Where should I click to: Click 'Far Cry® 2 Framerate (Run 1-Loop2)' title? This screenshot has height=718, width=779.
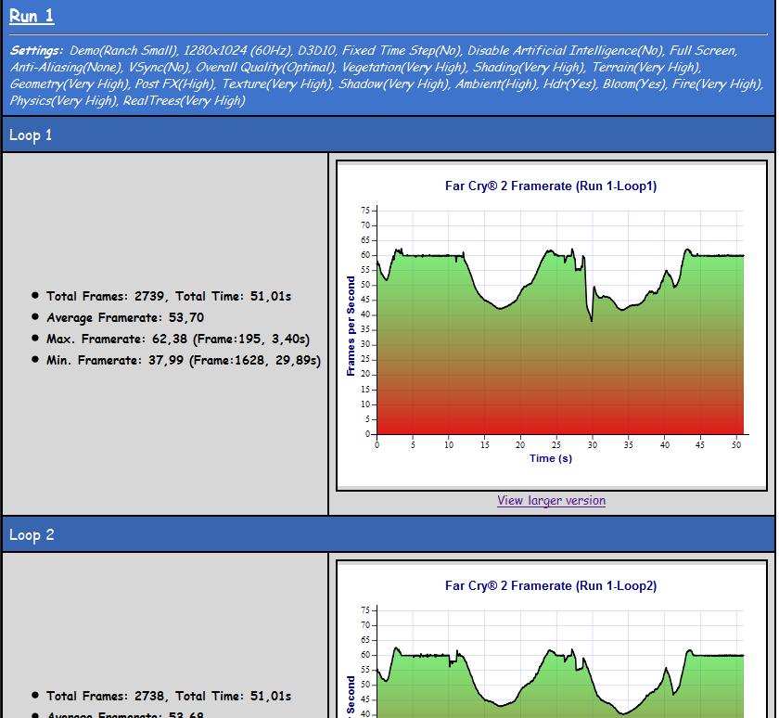point(551,586)
